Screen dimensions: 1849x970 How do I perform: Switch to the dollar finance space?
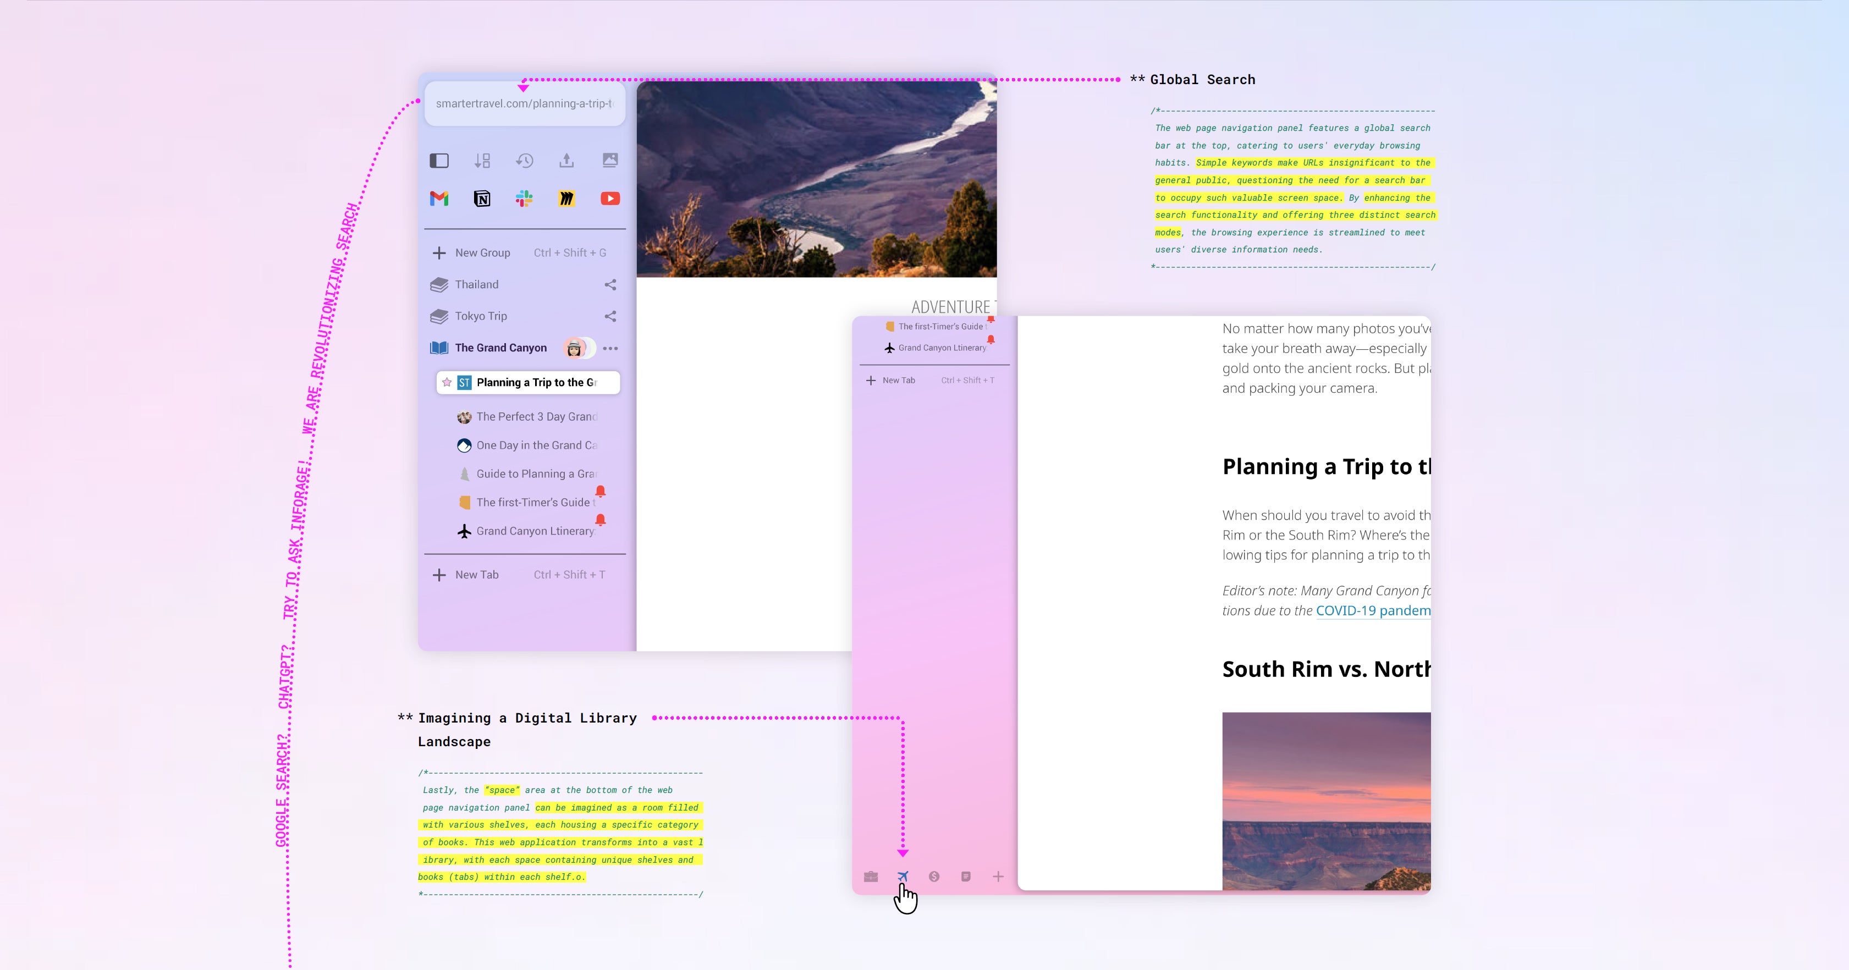pos(934,877)
